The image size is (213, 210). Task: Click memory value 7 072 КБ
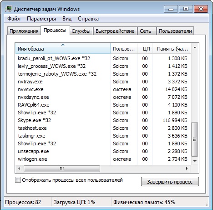point(177,97)
